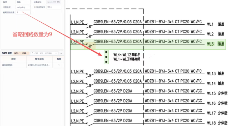The width and height of the screenshot is (230, 131).
Task: Click the 省略回路数量 field showing 9
Action: coord(23,12)
